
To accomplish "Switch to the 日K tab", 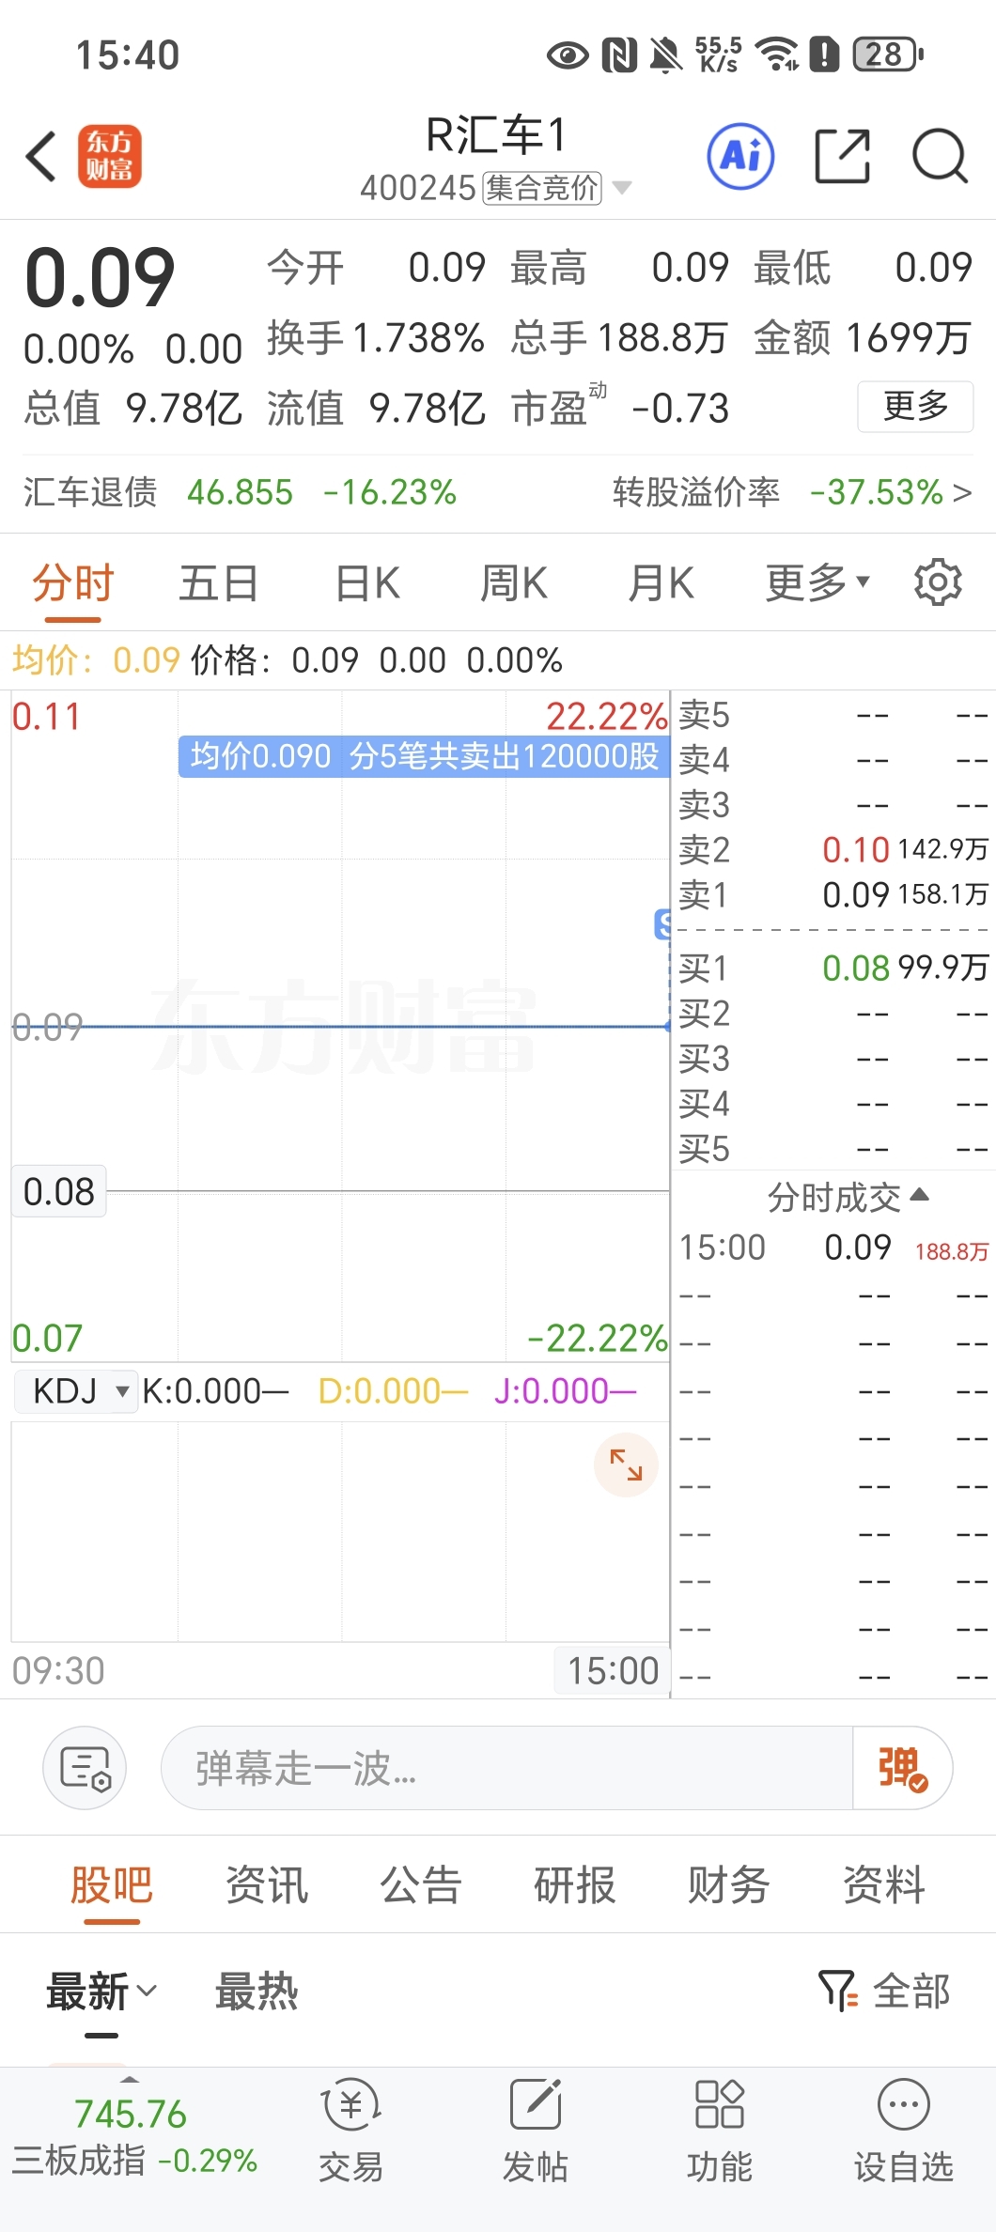I will pos(367,582).
